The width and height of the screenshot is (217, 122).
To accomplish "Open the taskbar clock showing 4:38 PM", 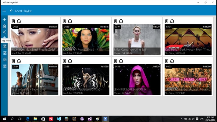I will (x=210, y=119).
